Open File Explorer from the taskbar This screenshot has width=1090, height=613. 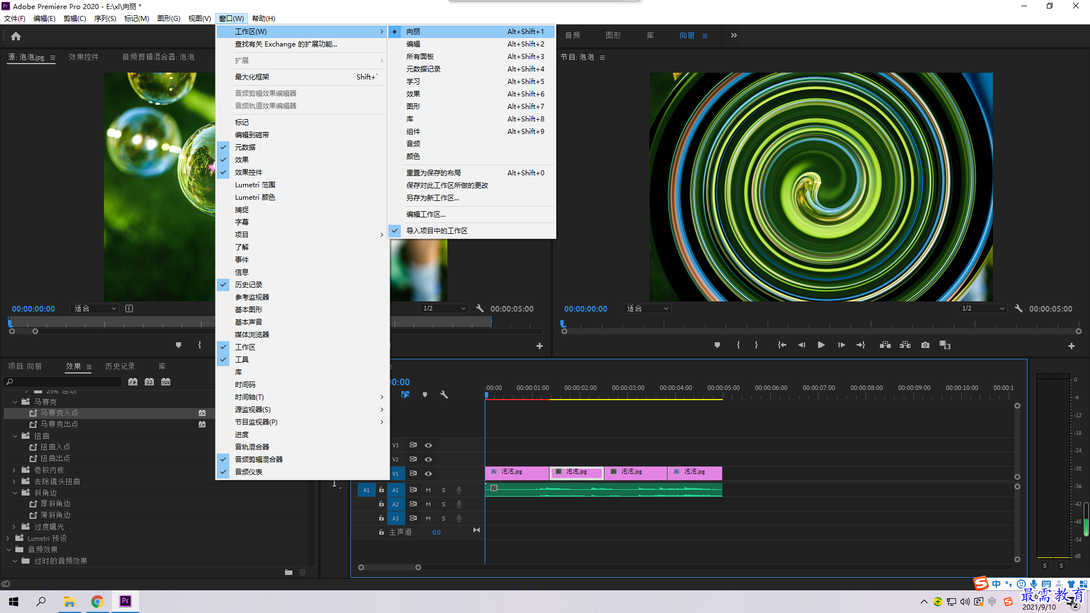pyautogui.click(x=69, y=601)
